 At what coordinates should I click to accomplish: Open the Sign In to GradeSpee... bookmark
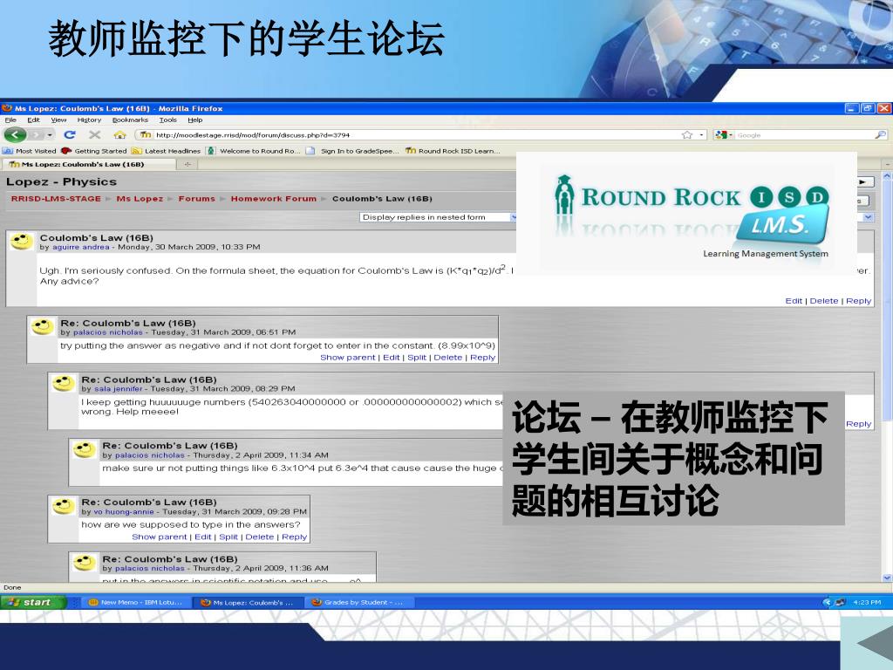coord(352,151)
